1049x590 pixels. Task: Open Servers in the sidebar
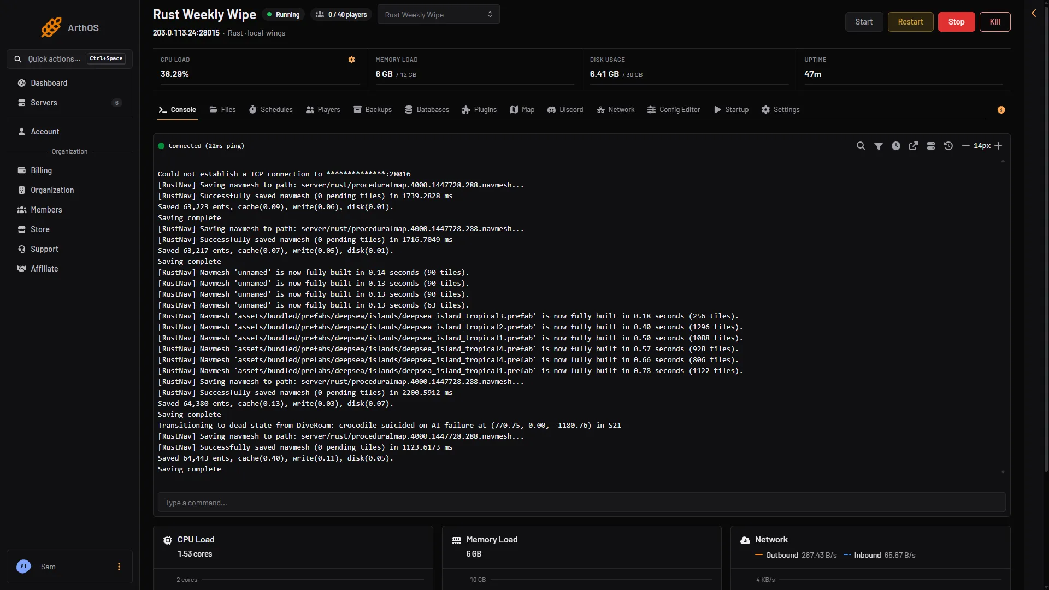(x=69, y=103)
